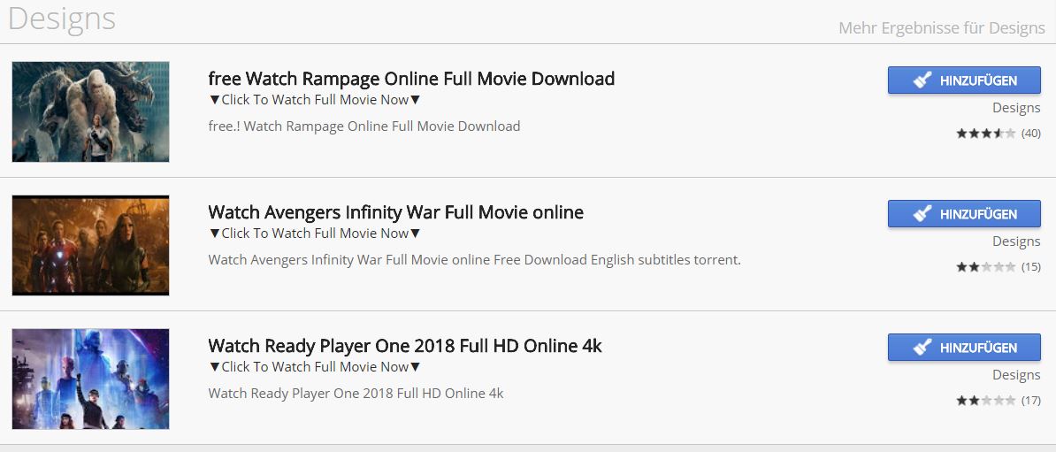
Task: Click the Designs section heading
Action: click(x=62, y=19)
